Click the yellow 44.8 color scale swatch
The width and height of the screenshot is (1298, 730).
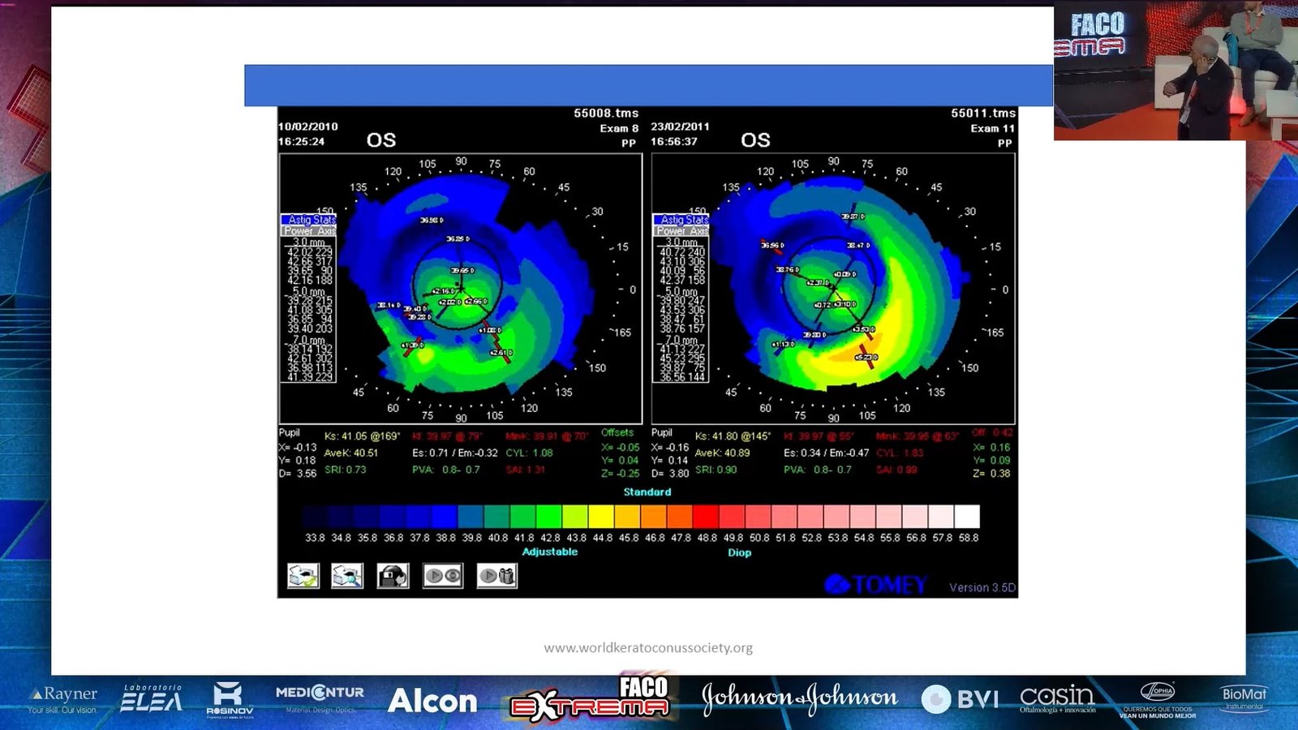coord(601,517)
